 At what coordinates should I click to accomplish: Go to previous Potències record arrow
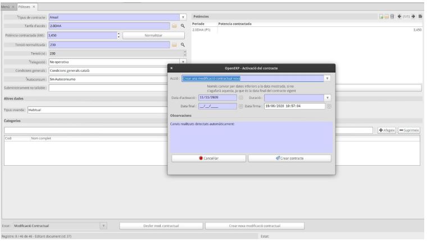click(x=399, y=17)
